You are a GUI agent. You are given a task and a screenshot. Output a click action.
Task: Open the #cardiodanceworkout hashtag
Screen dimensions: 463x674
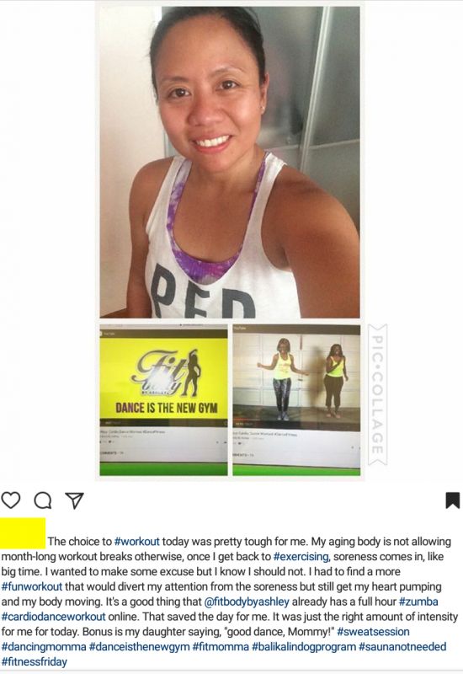(53, 617)
